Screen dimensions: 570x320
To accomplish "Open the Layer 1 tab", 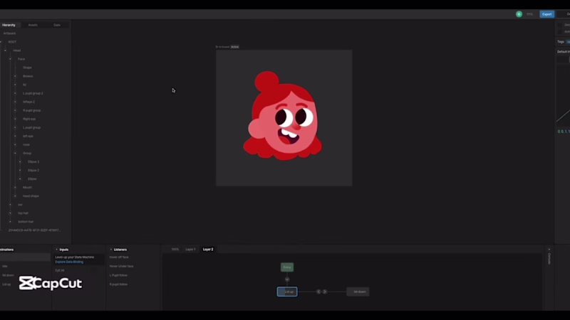I will pos(190,250).
